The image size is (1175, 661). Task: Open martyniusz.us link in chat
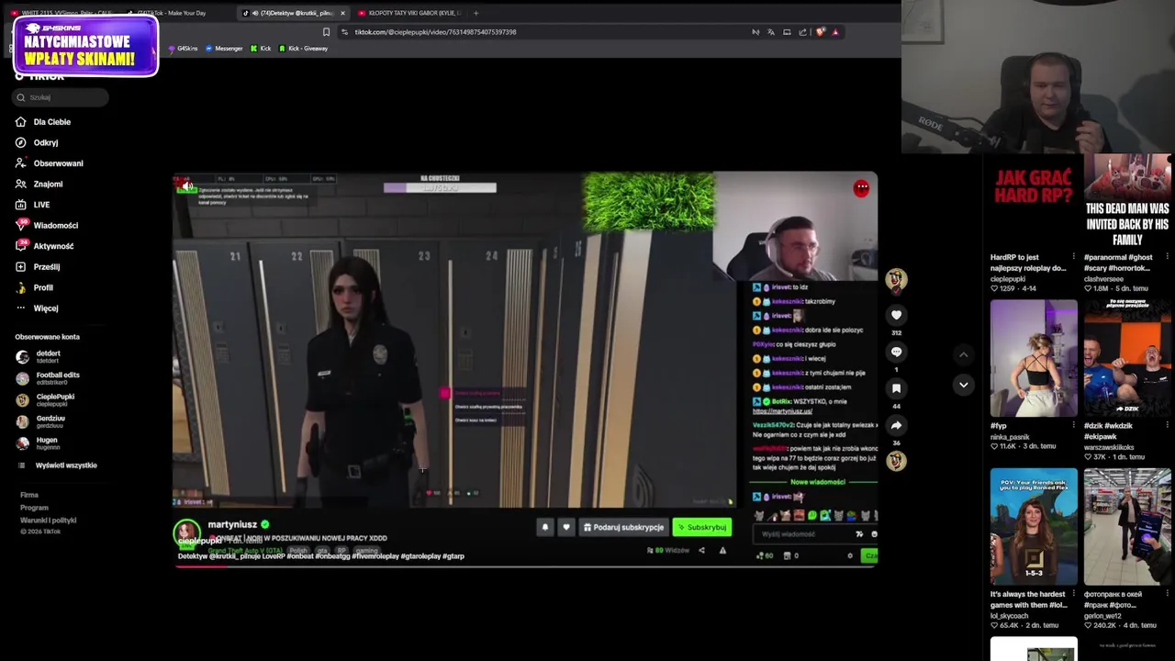click(782, 411)
